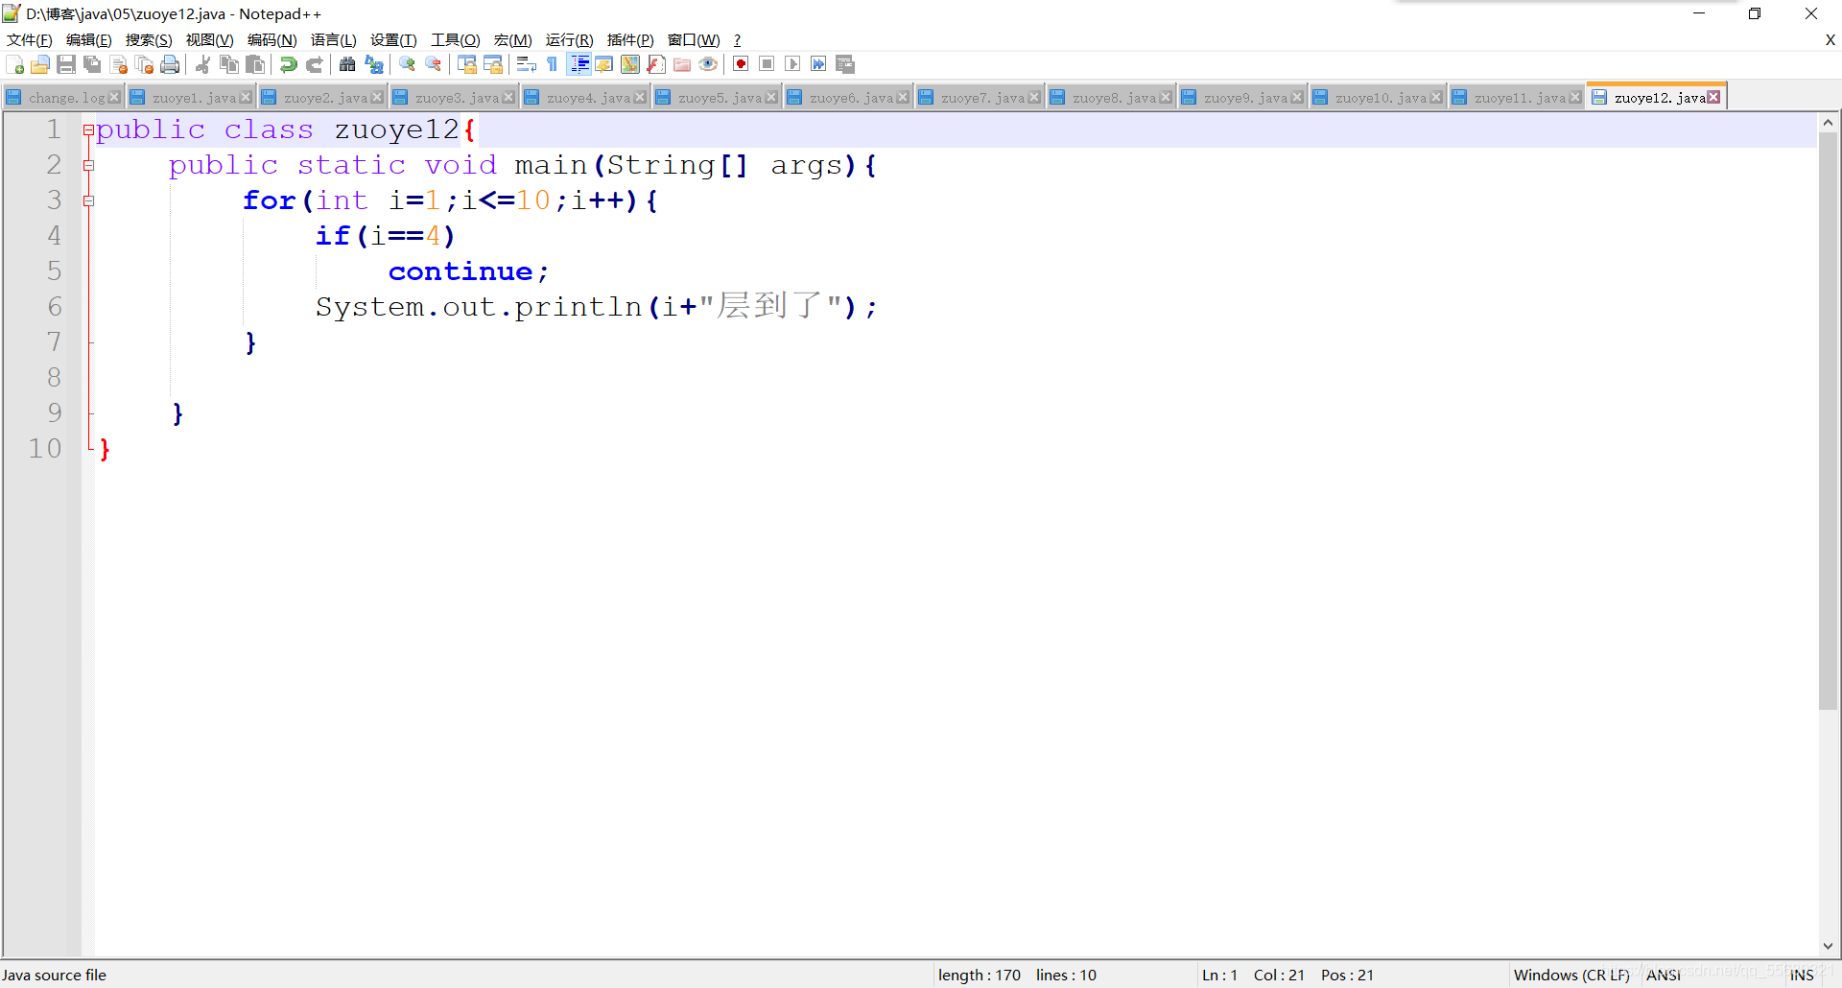Open the 编辑(E) menu

(x=89, y=39)
